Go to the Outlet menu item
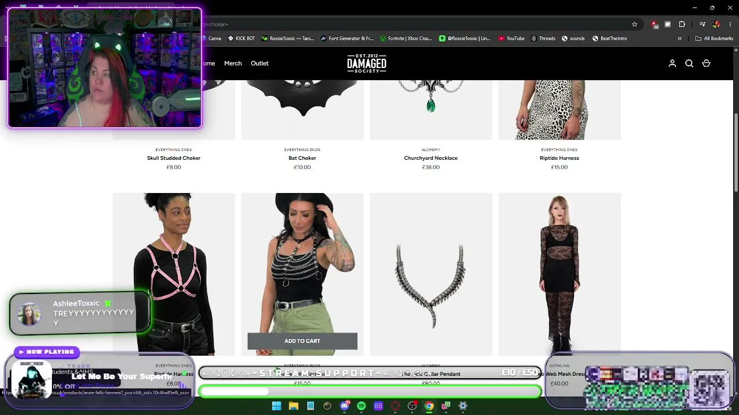The height and width of the screenshot is (415, 739). (x=260, y=63)
